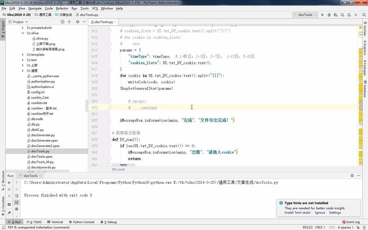Toggle read-only lock icon in status bar
The height and width of the screenshot is (230, 368).
point(358,227)
